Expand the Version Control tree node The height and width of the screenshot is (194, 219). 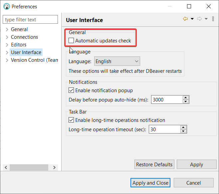pos(7,60)
